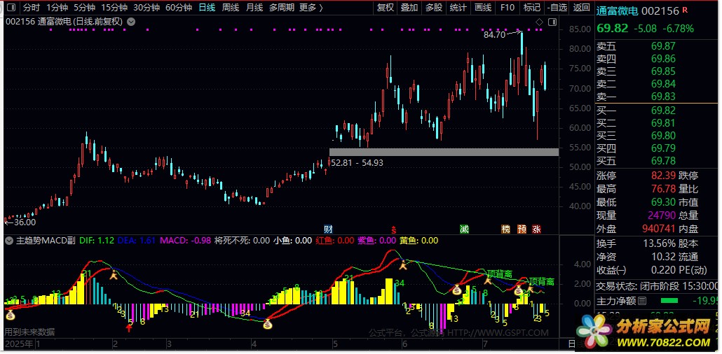Click the 统计 statistics button

click(x=458, y=8)
